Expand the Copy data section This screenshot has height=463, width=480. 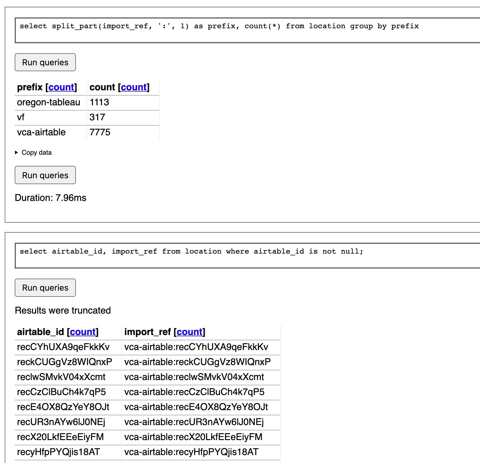pos(36,152)
